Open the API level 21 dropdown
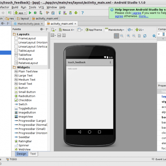Image resolution: width=166 pixels, height=166 pixels. click(x=139, y=30)
